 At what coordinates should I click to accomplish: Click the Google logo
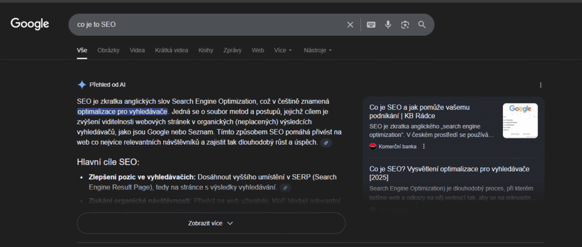[30, 24]
